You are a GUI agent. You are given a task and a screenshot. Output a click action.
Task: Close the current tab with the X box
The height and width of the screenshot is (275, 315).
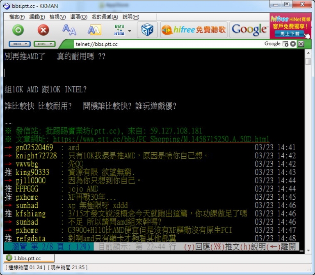click(301, 44)
